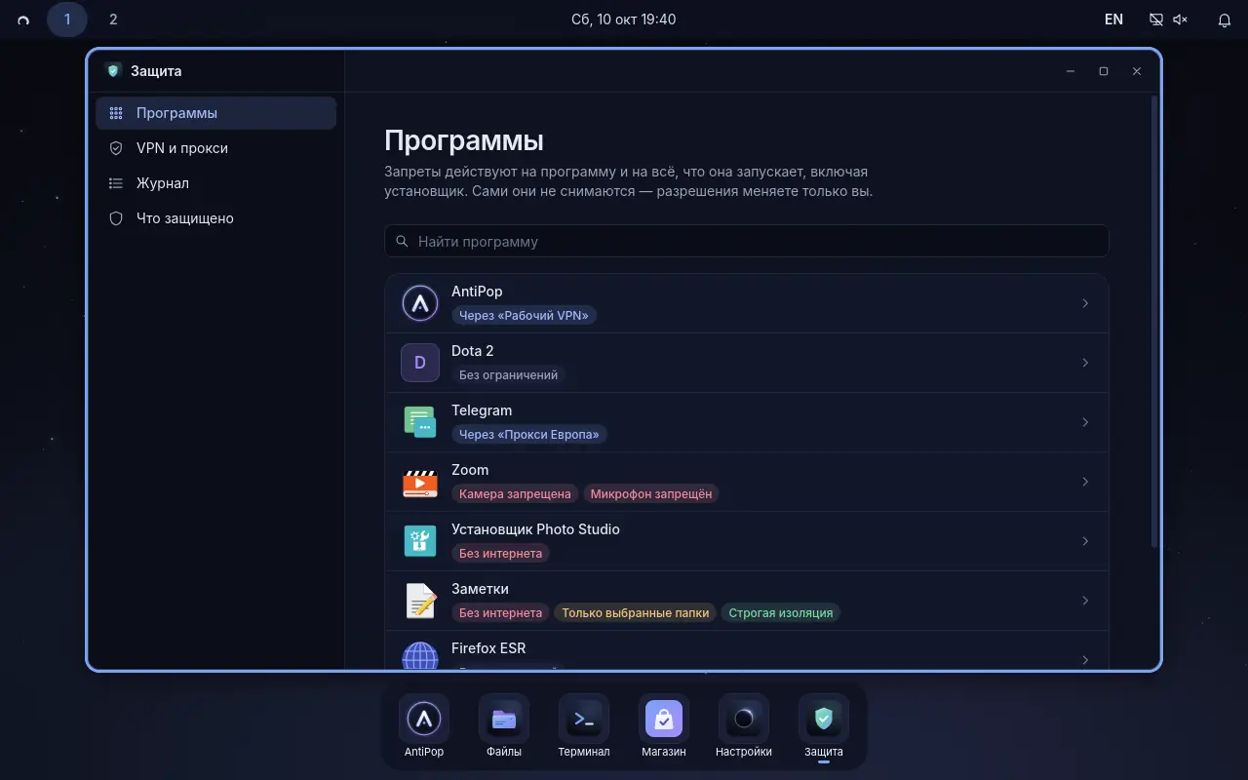Click Без интернета tag under Photo Studio
Image resolution: width=1248 pixels, height=780 pixels.
pyautogui.click(x=500, y=554)
